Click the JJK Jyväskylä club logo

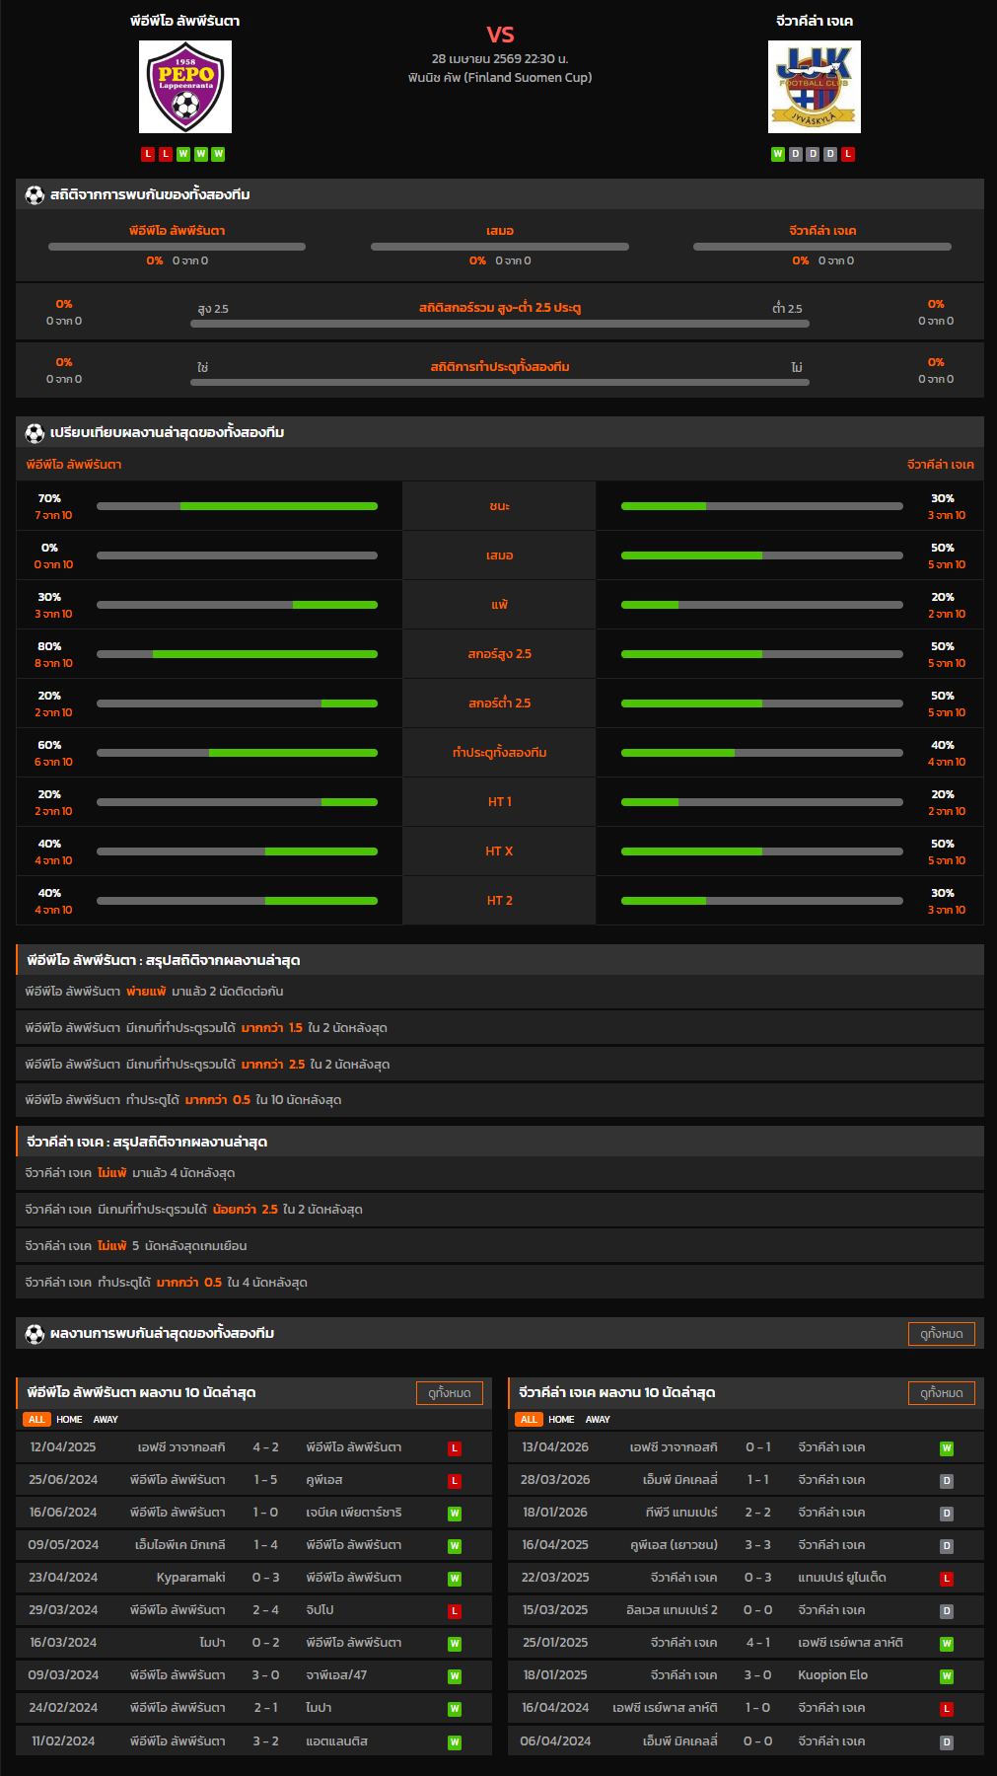pyautogui.click(x=814, y=87)
